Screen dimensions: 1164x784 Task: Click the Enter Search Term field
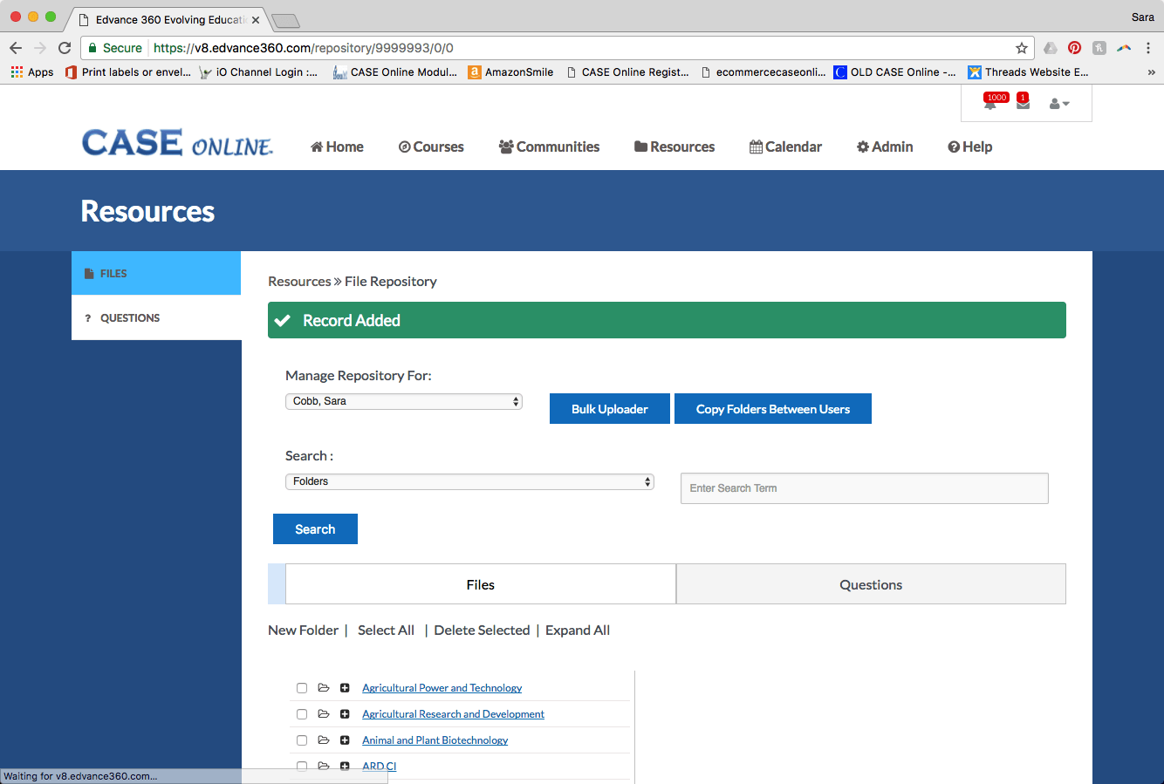864,488
